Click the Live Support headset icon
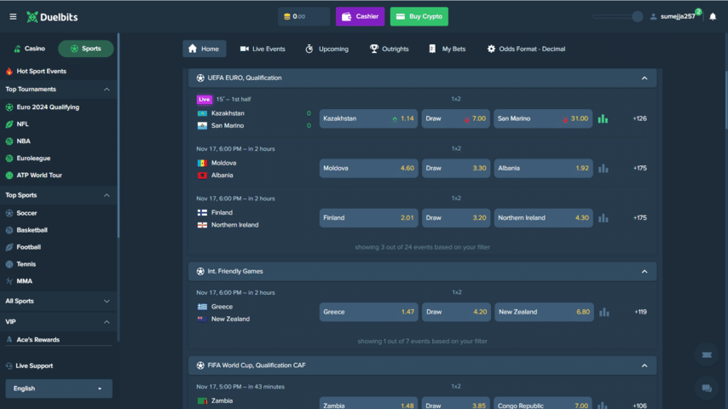The width and height of the screenshot is (728, 409). tap(9, 366)
